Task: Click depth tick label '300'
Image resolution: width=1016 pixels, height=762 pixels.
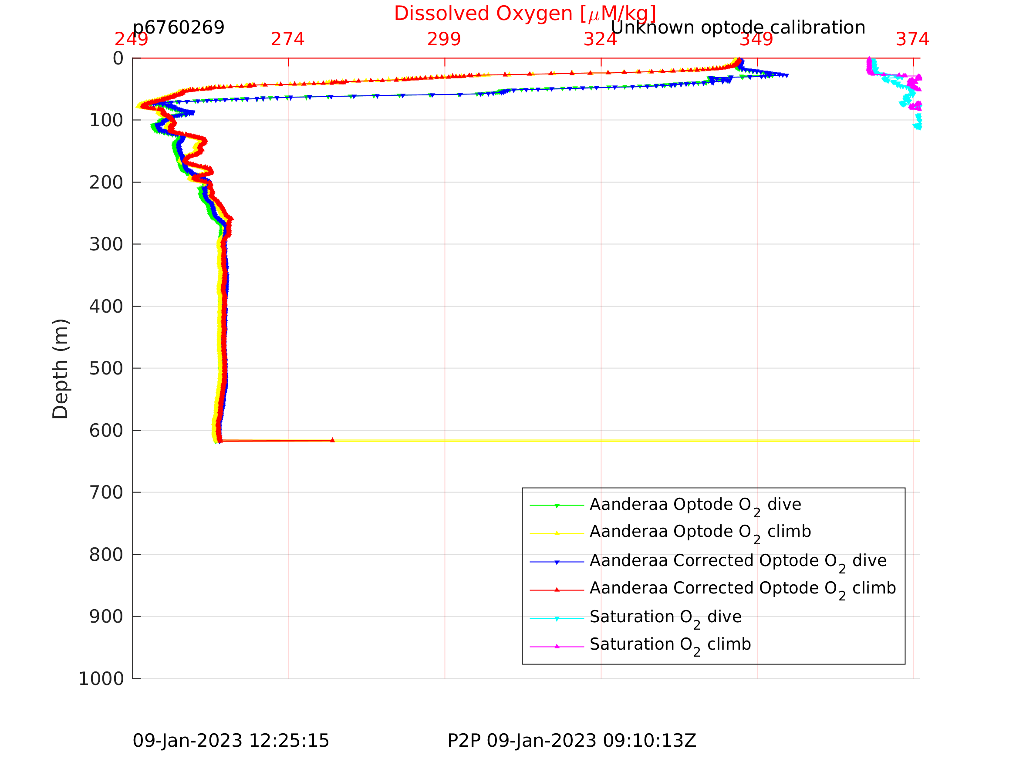Action: [106, 244]
